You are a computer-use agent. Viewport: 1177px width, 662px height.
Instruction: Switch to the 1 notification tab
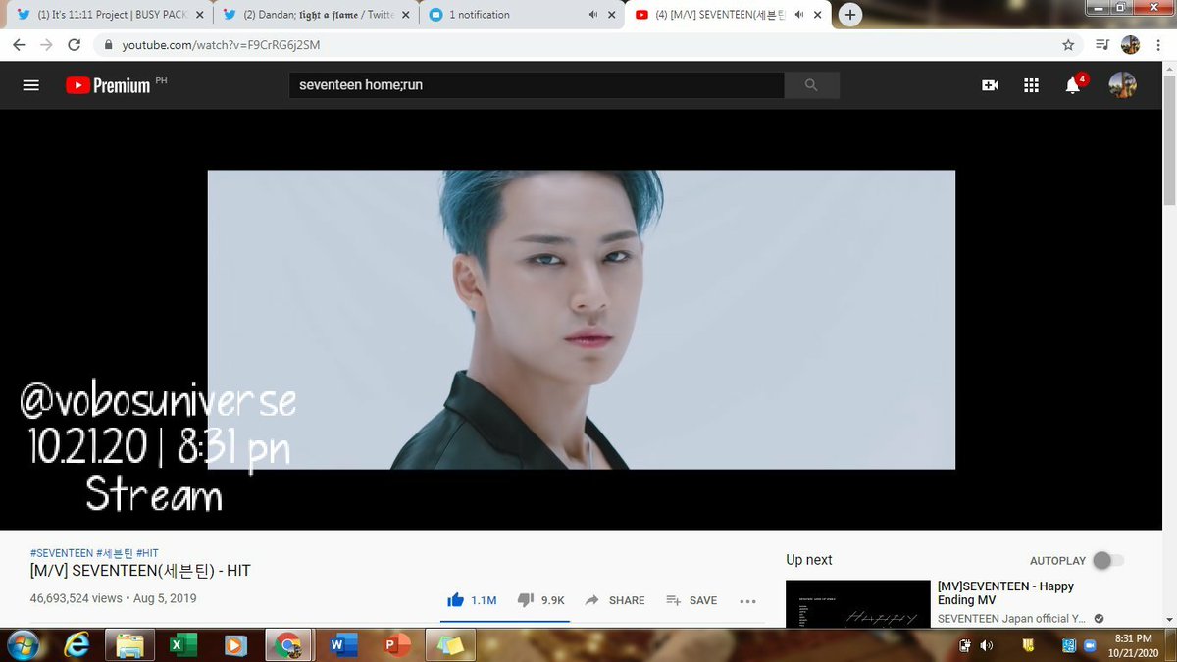(x=521, y=15)
